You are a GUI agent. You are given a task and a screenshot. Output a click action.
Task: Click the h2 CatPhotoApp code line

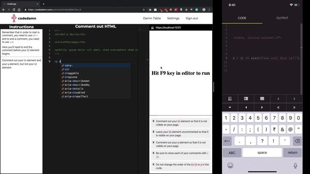70,42
